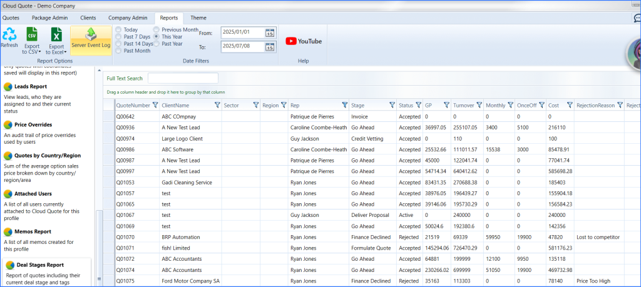The image size is (641, 287).
Task: Click the Refresh icon in the ribbon
Action: pos(10,35)
